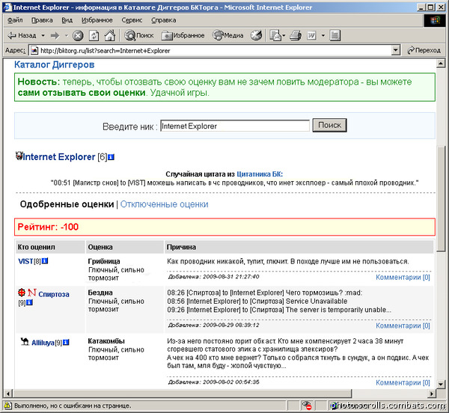Click info icon under Спиртоза [9]

pos(29,302)
